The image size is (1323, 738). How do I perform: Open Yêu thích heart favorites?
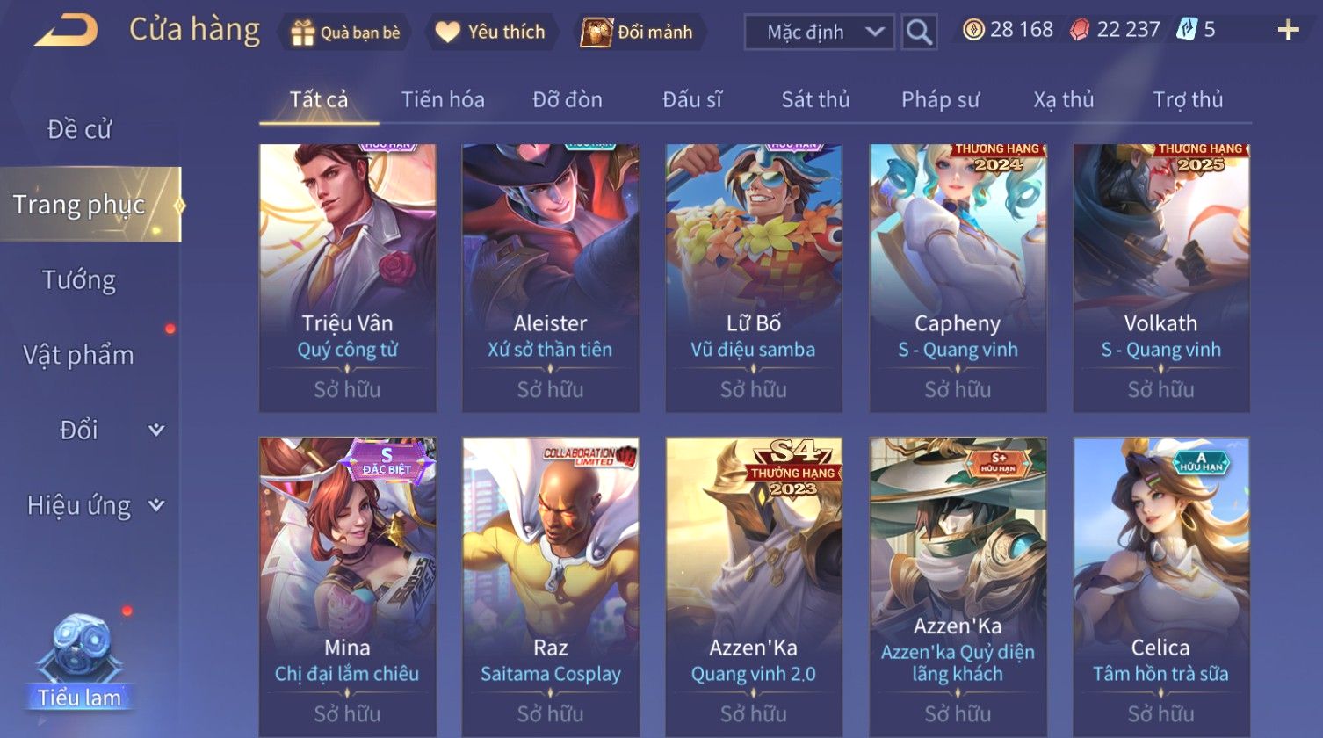pyautogui.click(x=447, y=33)
